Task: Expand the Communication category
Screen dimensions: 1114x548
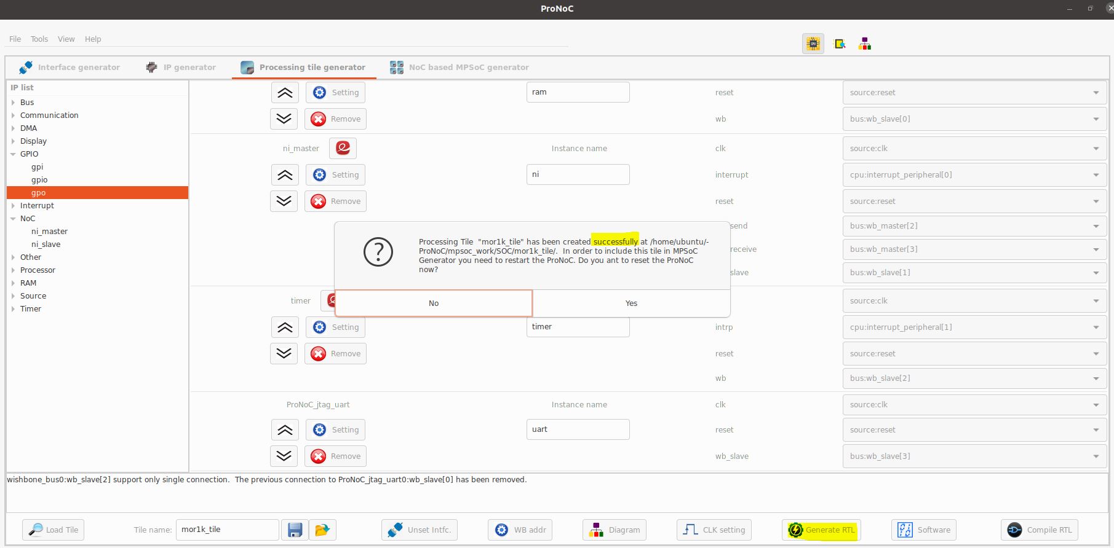Action: (x=13, y=115)
